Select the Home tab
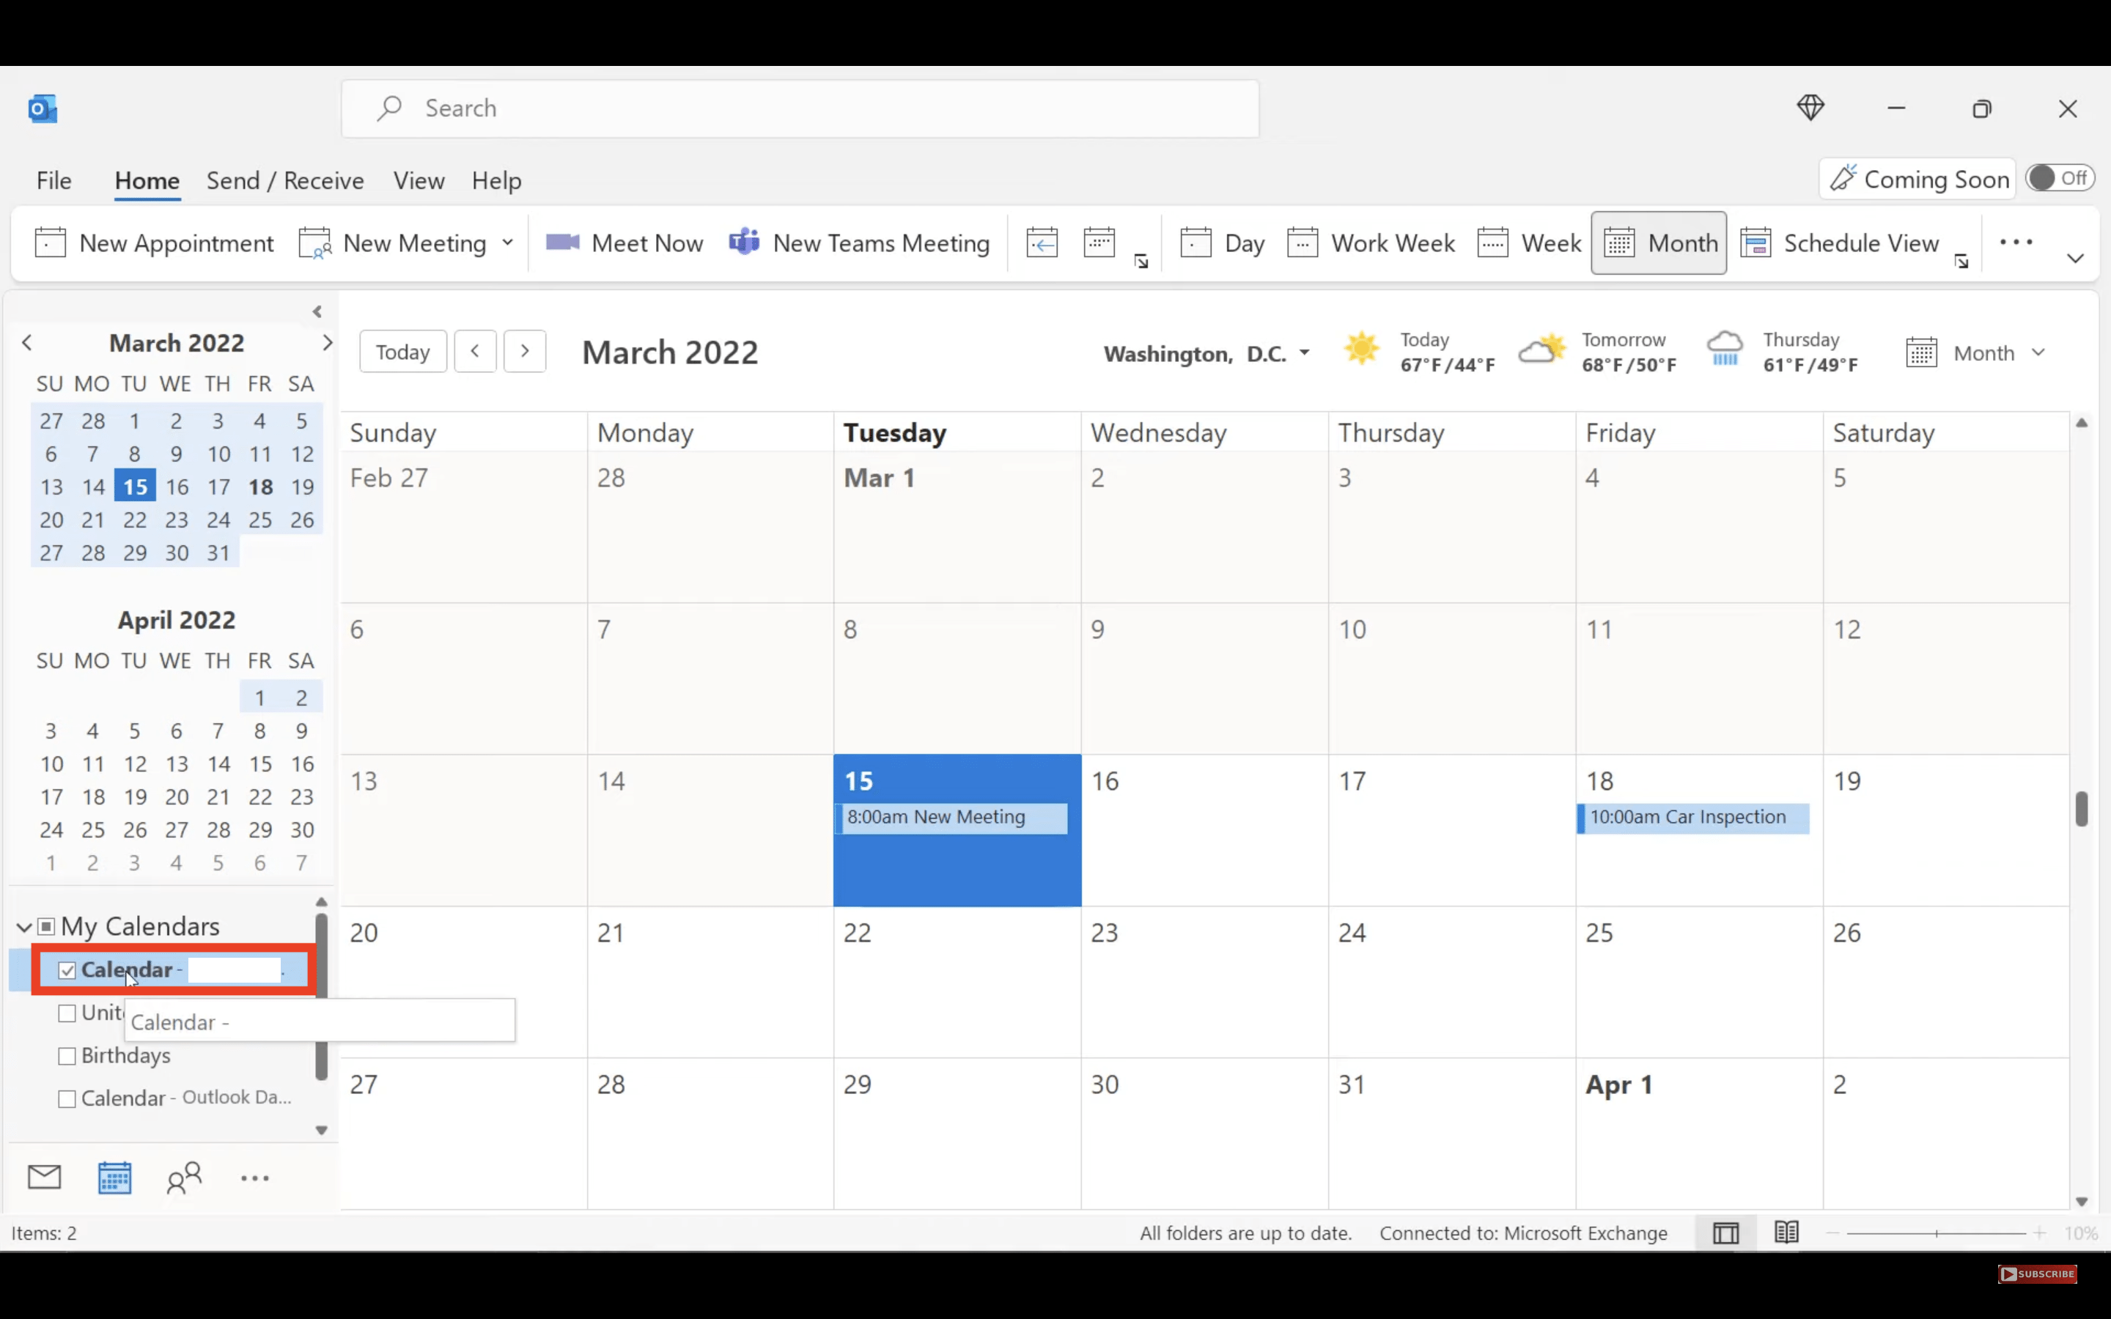The image size is (2111, 1319). [147, 180]
